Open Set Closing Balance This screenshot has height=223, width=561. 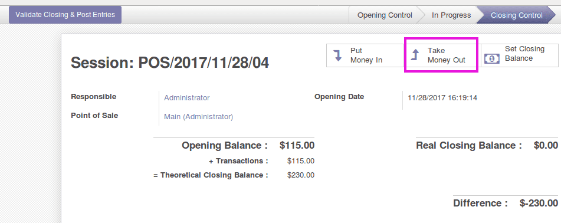pyautogui.click(x=520, y=55)
